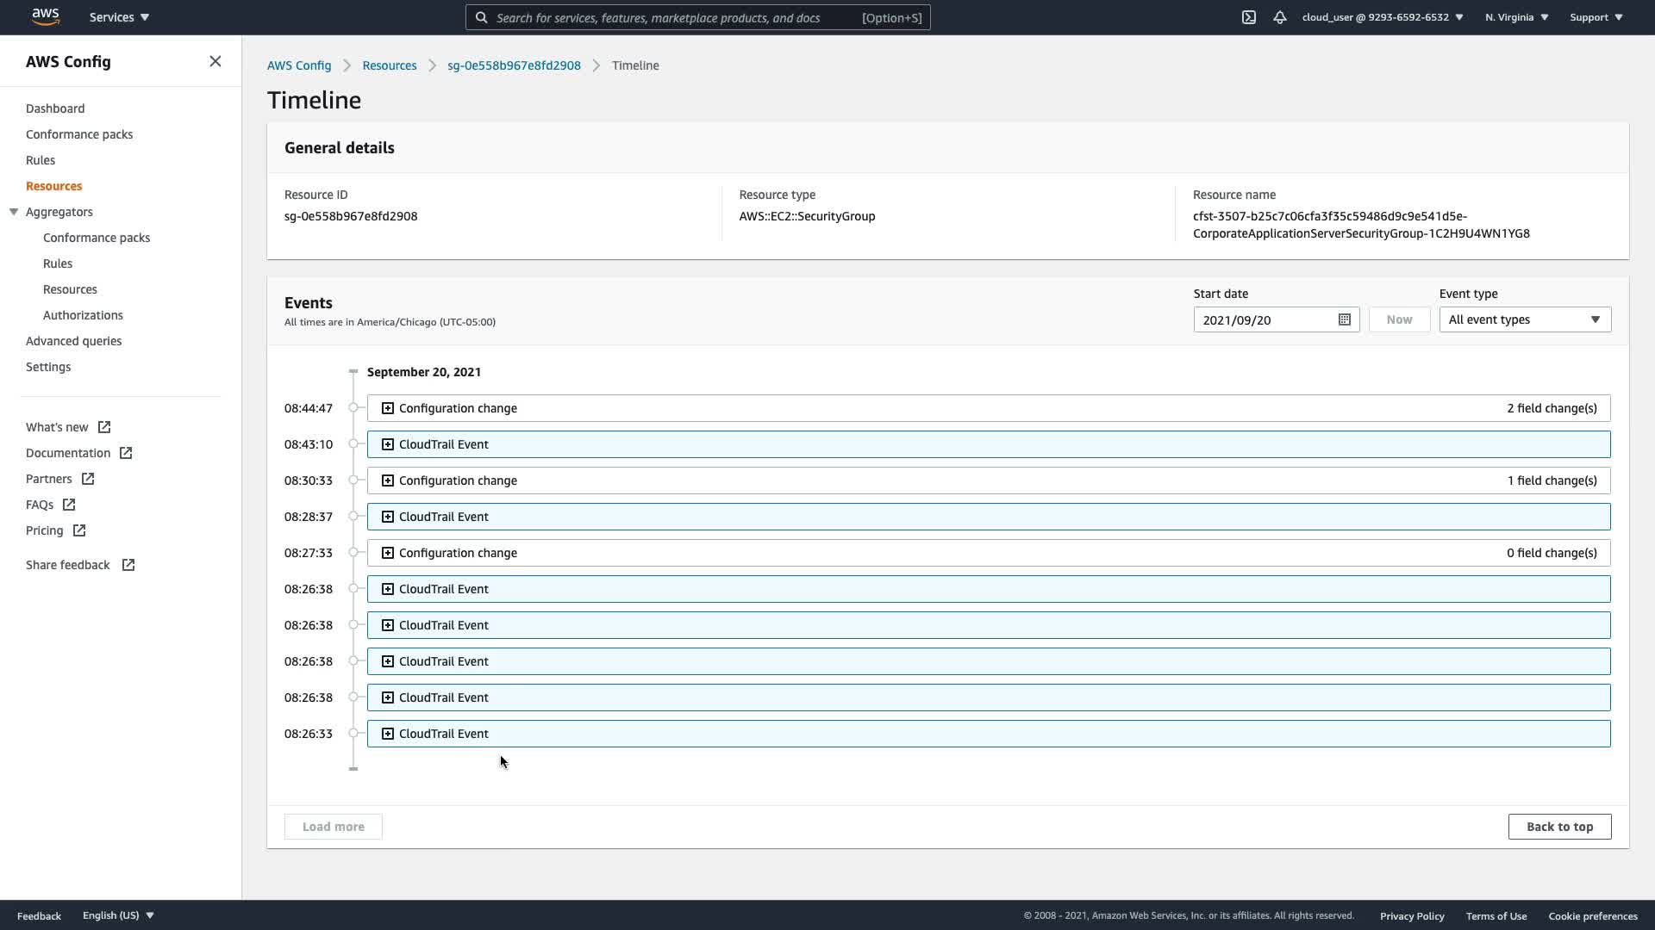
Task: Close the AWS Config side panel
Action: coord(215,61)
